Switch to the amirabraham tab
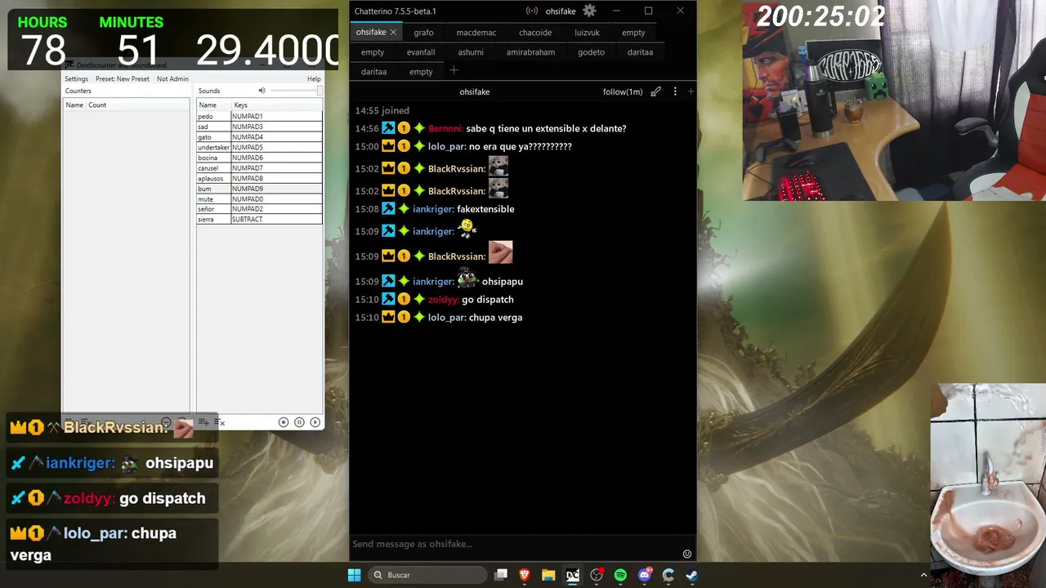1046x588 pixels. (x=530, y=52)
